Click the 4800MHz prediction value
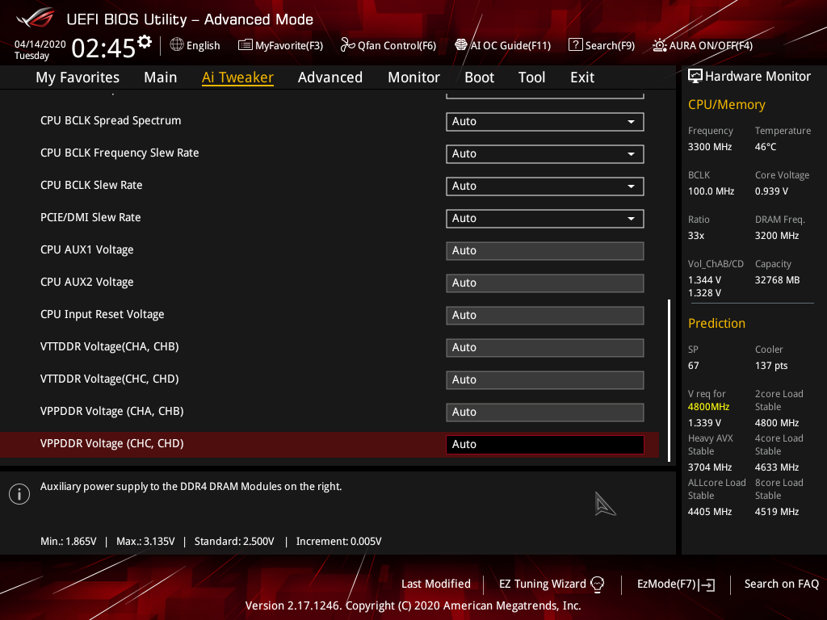The width and height of the screenshot is (827, 620). (x=708, y=407)
